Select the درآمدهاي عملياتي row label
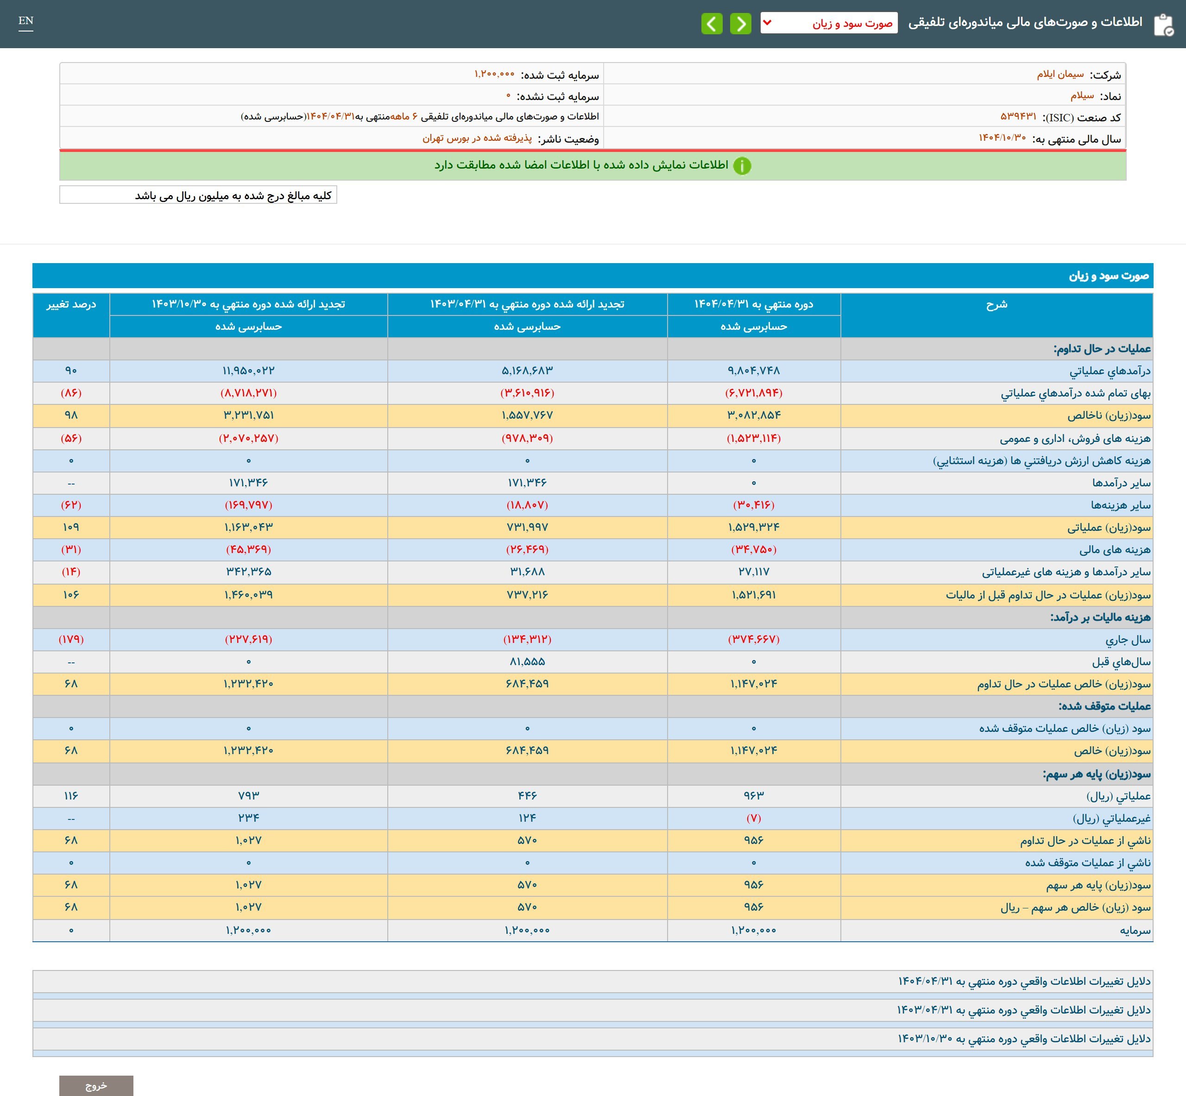The height and width of the screenshot is (1096, 1186). click(1110, 371)
